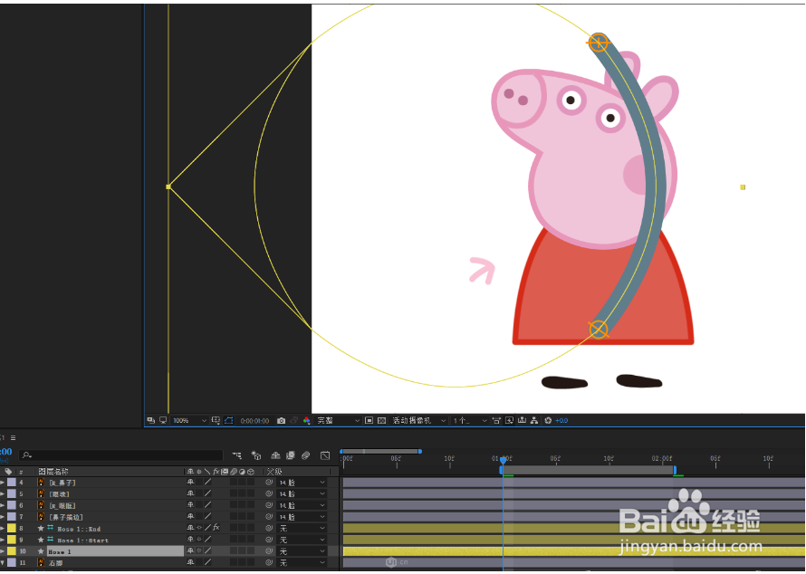Click the +0.0 exposure value
The height and width of the screenshot is (574, 806).
click(x=561, y=421)
